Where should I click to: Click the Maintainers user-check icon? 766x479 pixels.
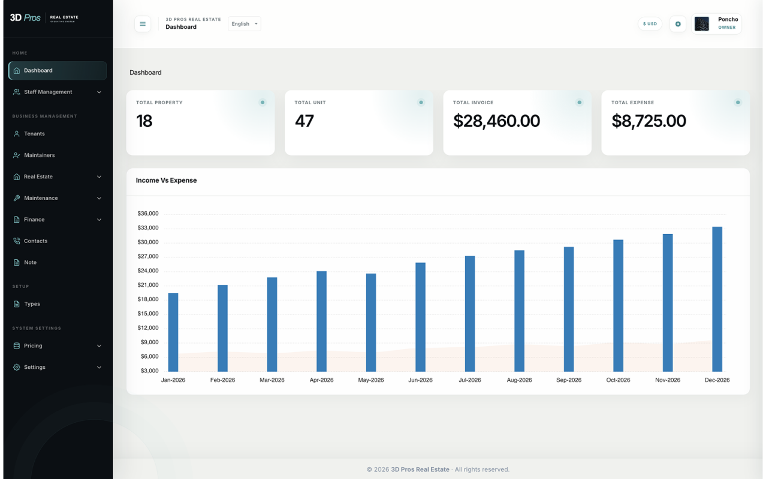(x=17, y=155)
